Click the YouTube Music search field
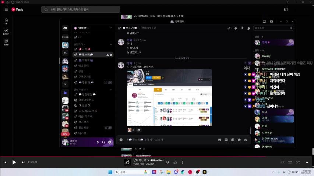Image resolution: width=314 pixels, height=176 pixels. point(81,10)
